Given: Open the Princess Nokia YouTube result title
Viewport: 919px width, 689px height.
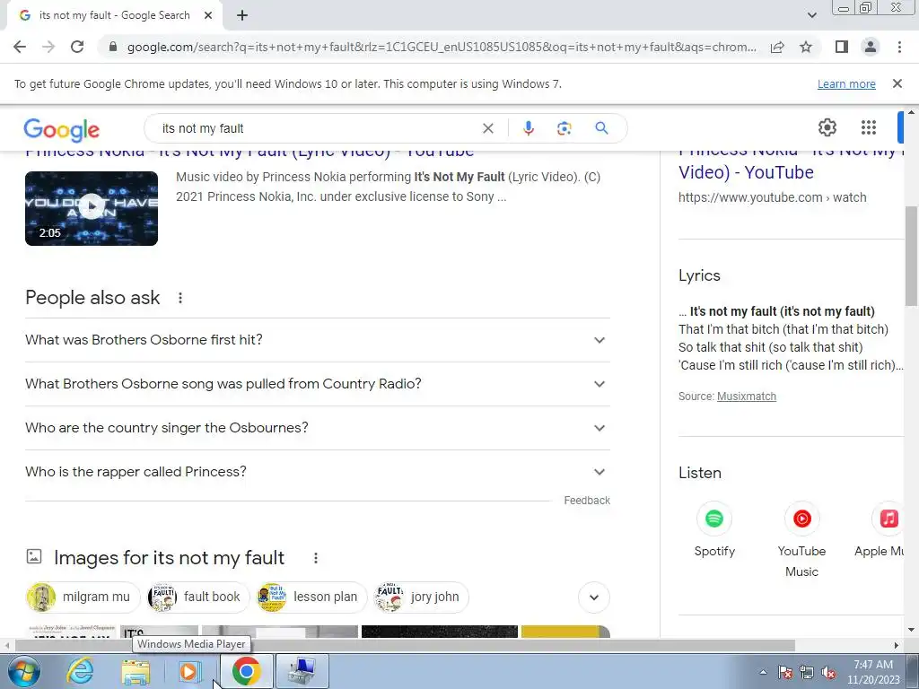Looking at the screenshot, I should pyautogui.click(x=249, y=153).
